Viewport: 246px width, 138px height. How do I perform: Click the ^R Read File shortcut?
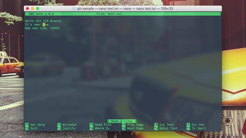click(100, 125)
